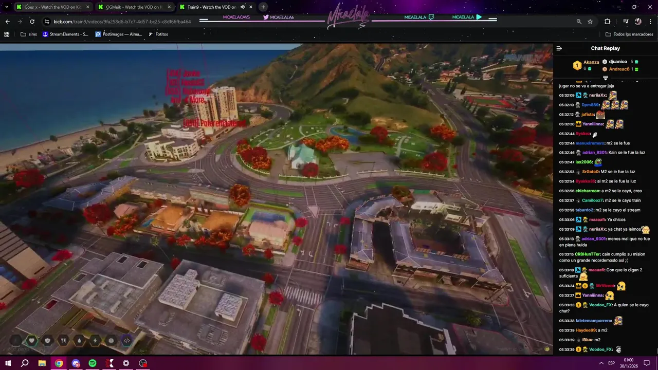The width and height of the screenshot is (658, 370).
Task: Click username manuelromero in chat
Action: (x=590, y=143)
